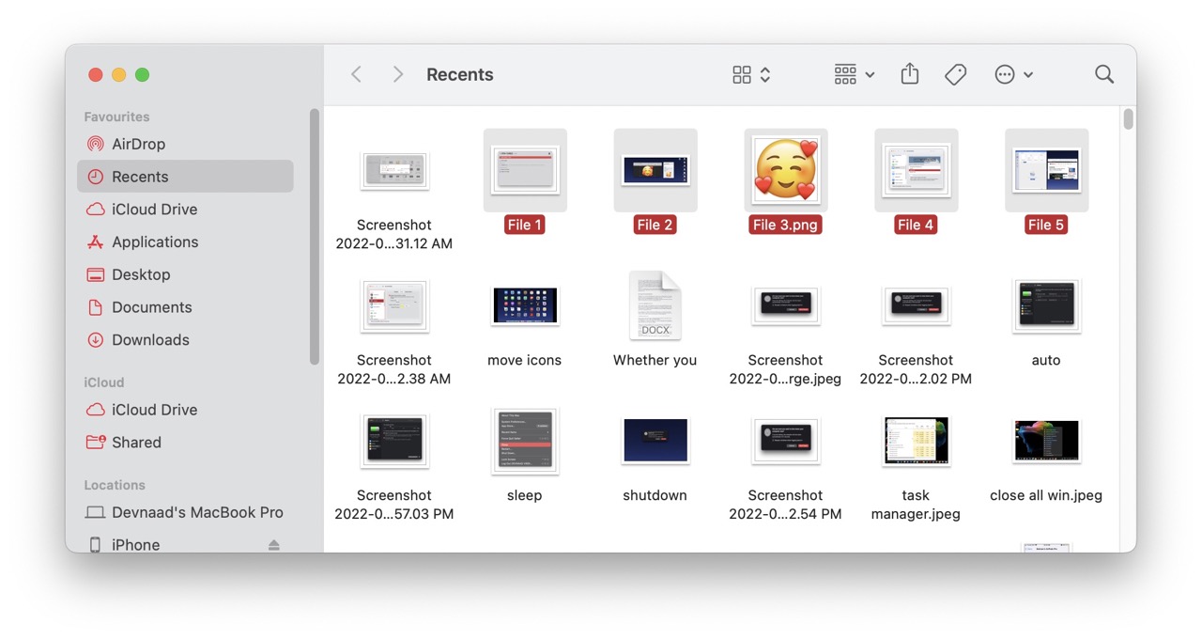Eject the connected iPhone
Screen dimensions: 1202x639
click(273, 544)
